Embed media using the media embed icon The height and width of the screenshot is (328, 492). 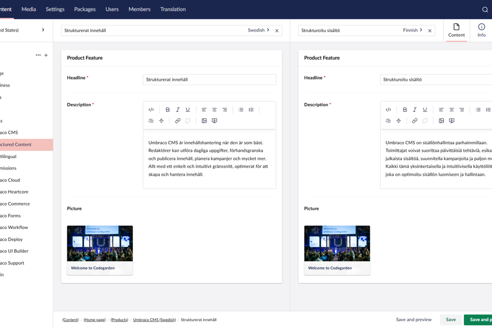click(215, 120)
